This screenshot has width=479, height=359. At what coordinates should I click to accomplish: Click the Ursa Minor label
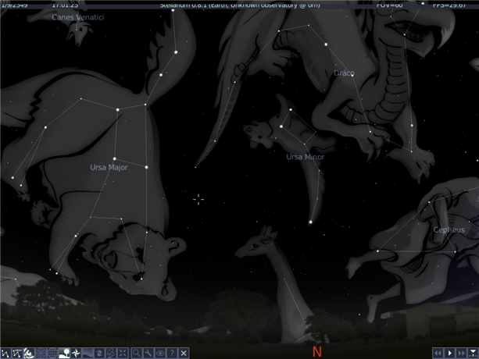click(x=305, y=157)
